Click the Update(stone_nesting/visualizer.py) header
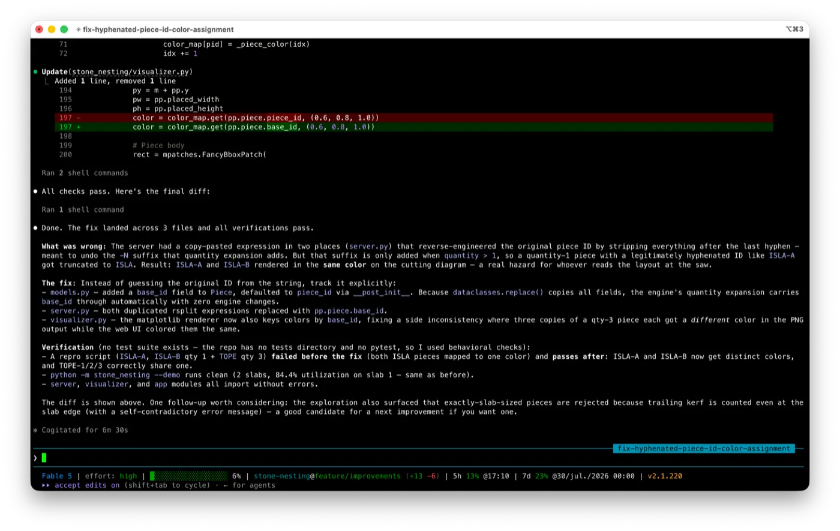 (117, 71)
